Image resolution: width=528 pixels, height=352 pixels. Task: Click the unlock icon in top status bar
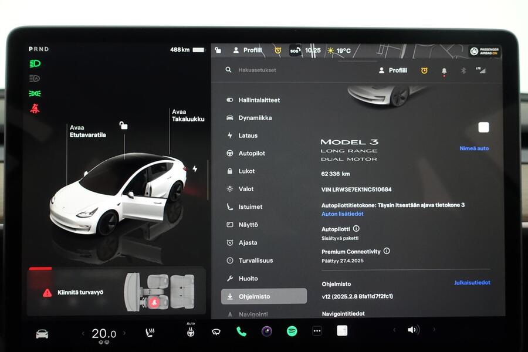pos(218,50)
